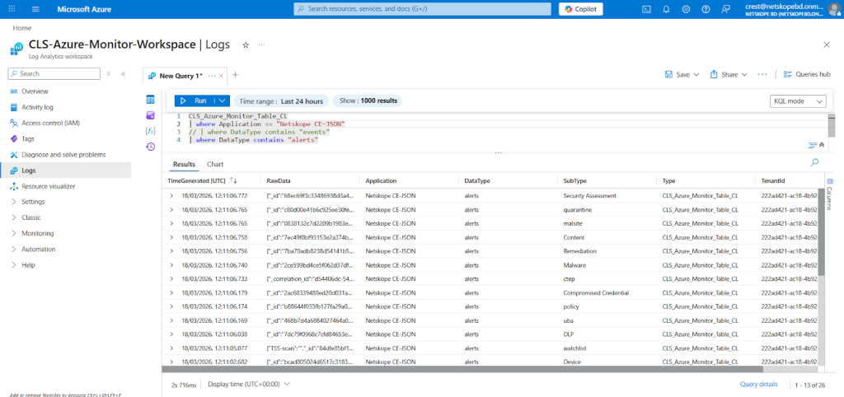This screenshot has height=397, width=844.
Task: Open the Run button dropdown arrow
Action: 222,100
